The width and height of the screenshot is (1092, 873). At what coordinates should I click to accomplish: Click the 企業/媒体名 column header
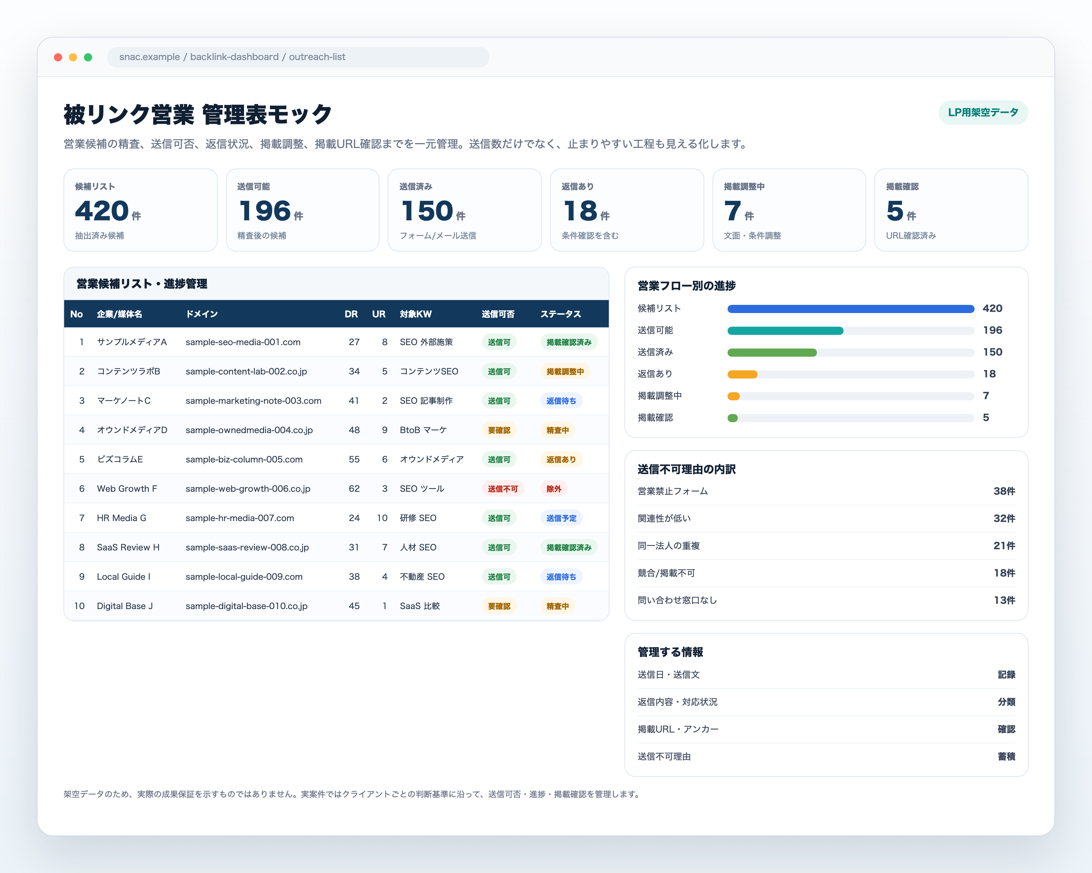(119, 314)
